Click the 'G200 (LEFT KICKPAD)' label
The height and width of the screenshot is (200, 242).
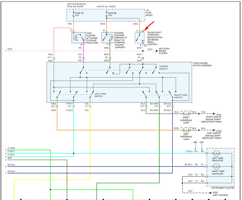[220, 194]
